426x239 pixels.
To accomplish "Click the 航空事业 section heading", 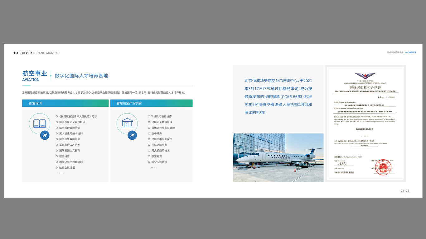I will (35, 73).
